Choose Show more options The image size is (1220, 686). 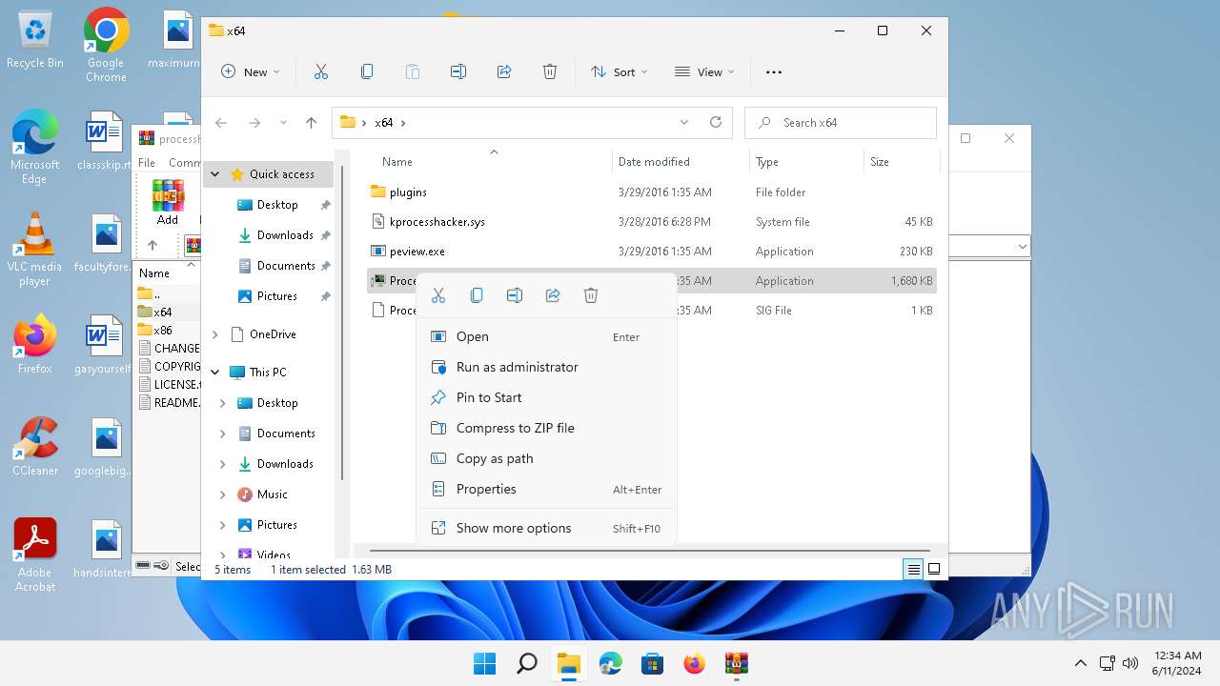coord(546,528)
